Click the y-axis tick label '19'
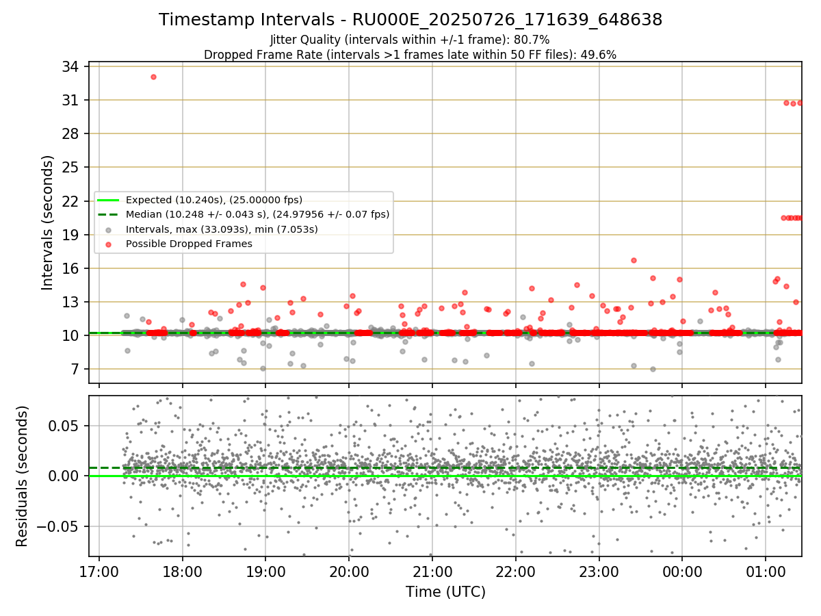 72,235
